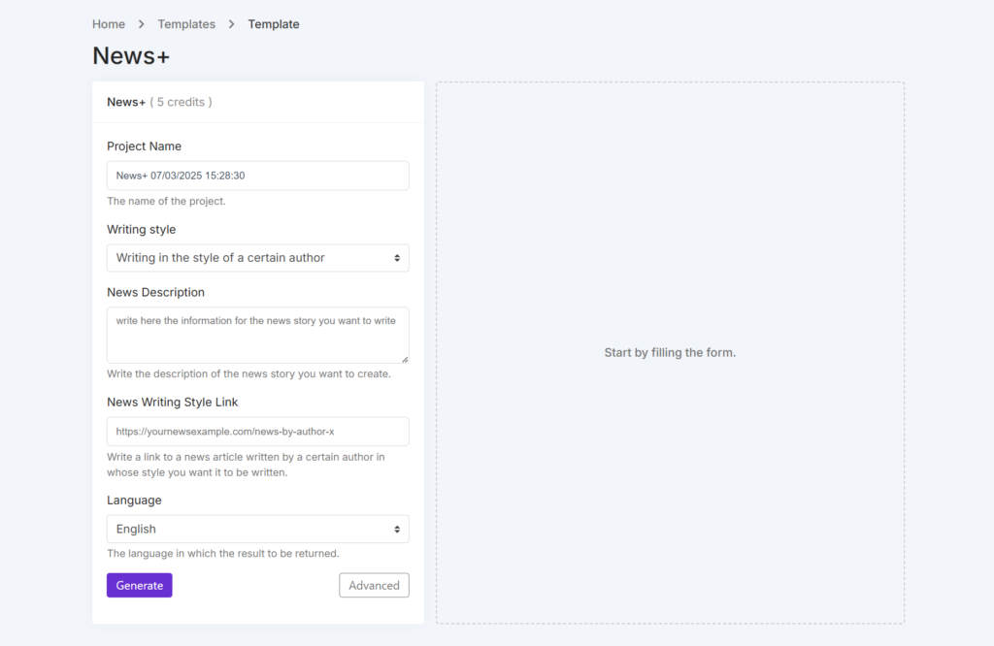Click the current Template breadcrumb item

274,24
